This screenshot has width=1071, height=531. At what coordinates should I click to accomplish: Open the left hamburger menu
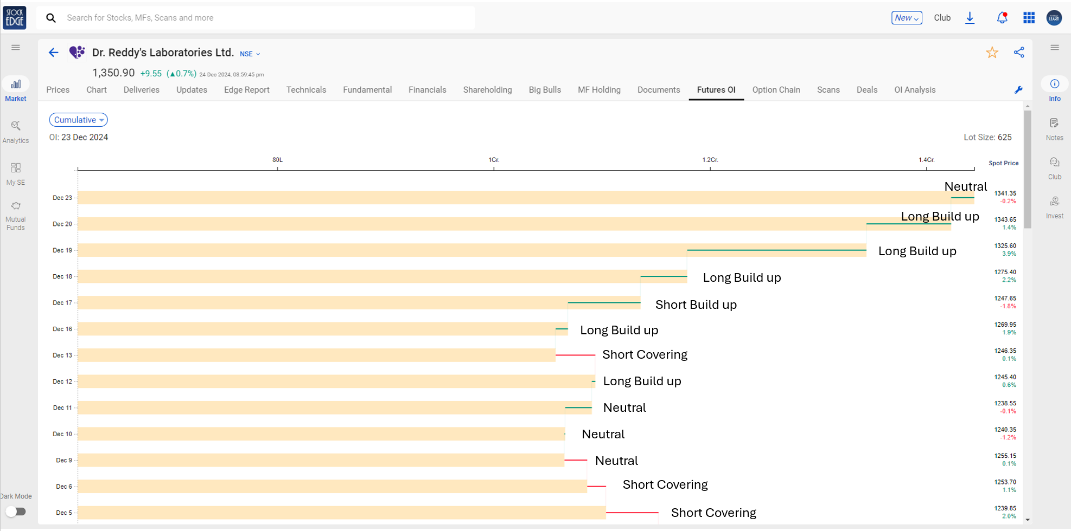16,48
